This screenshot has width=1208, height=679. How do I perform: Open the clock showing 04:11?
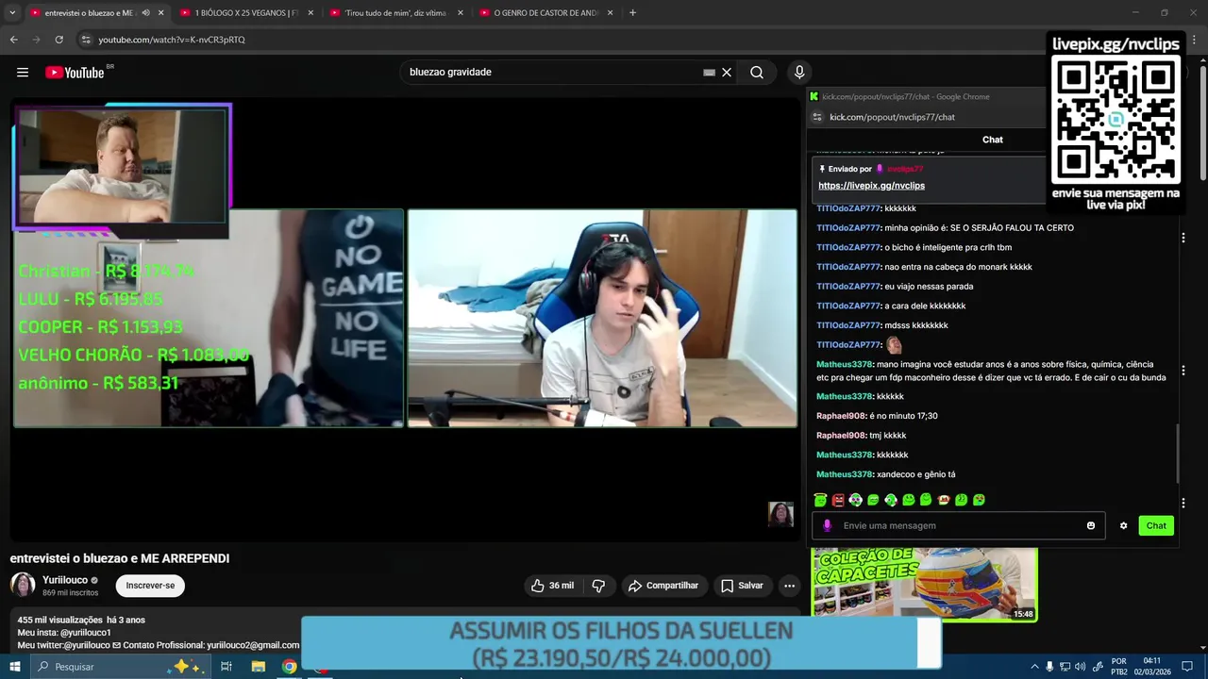[1152, 667]
